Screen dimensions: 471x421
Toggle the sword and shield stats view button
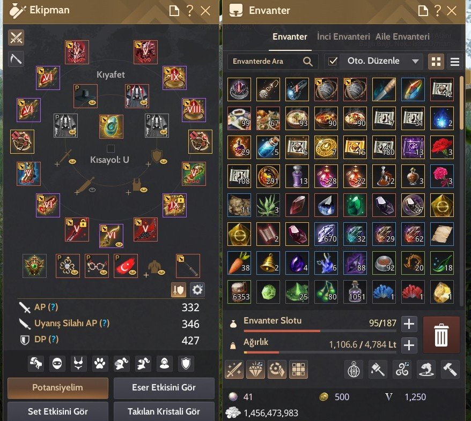(179, 290)
